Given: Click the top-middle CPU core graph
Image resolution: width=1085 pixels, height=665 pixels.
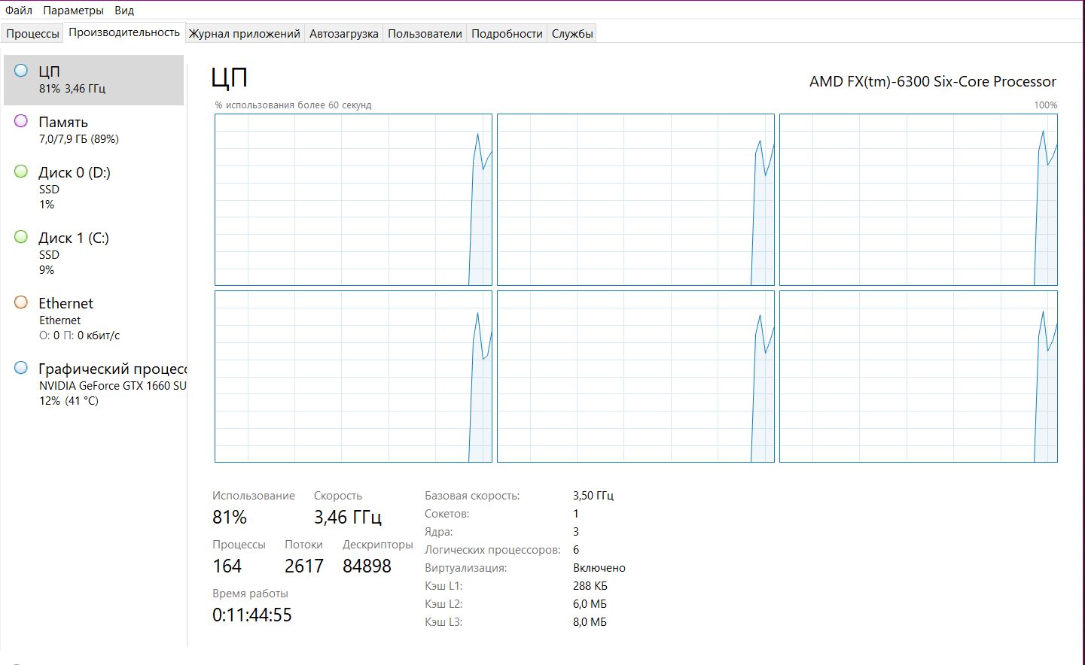Looking at the screenshot, I should click(x=635, y=199).
